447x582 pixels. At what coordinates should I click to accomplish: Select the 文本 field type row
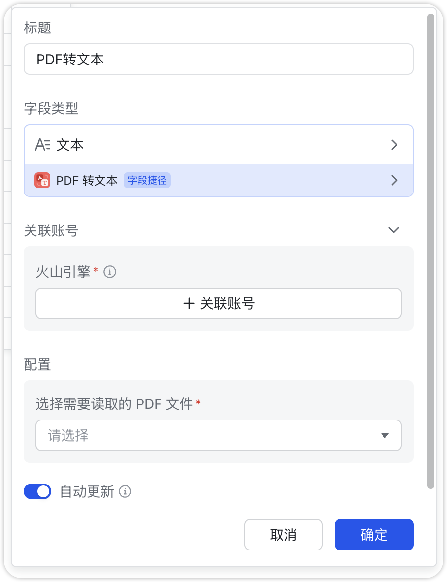click(x=218, y=145)
